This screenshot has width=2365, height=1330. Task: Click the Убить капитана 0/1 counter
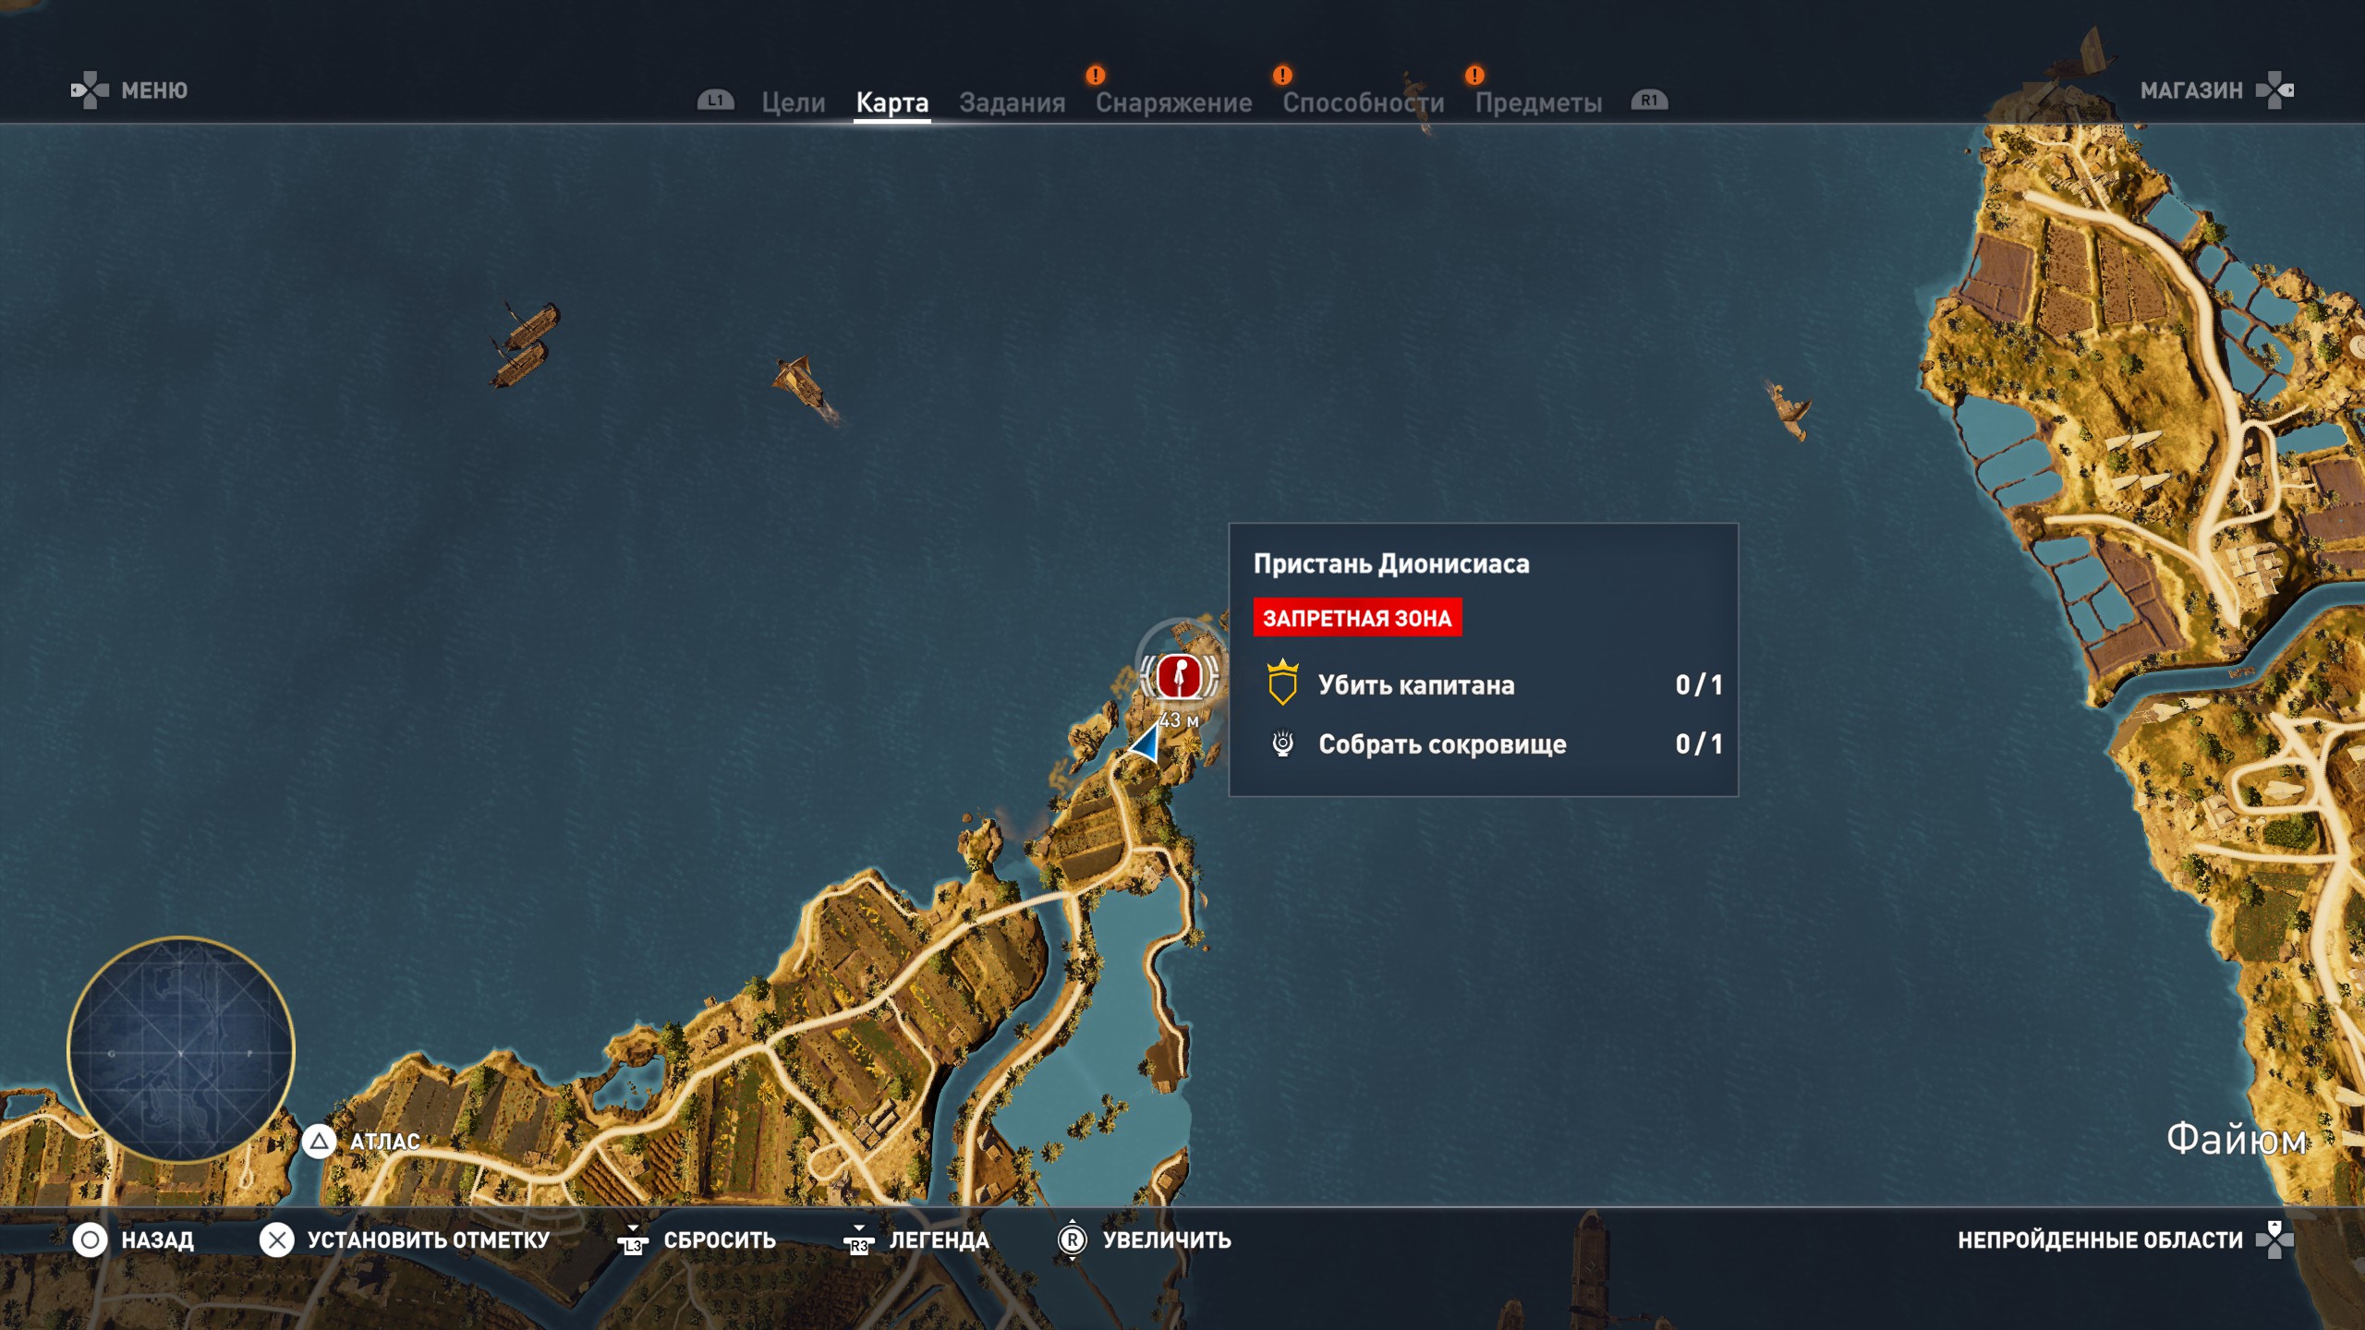1698,684
